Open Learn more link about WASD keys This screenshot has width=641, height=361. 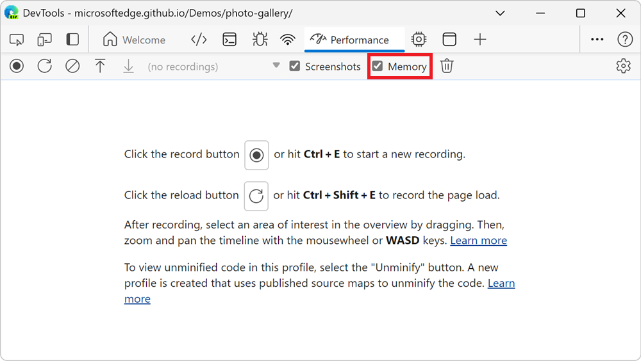click(478, 241)
